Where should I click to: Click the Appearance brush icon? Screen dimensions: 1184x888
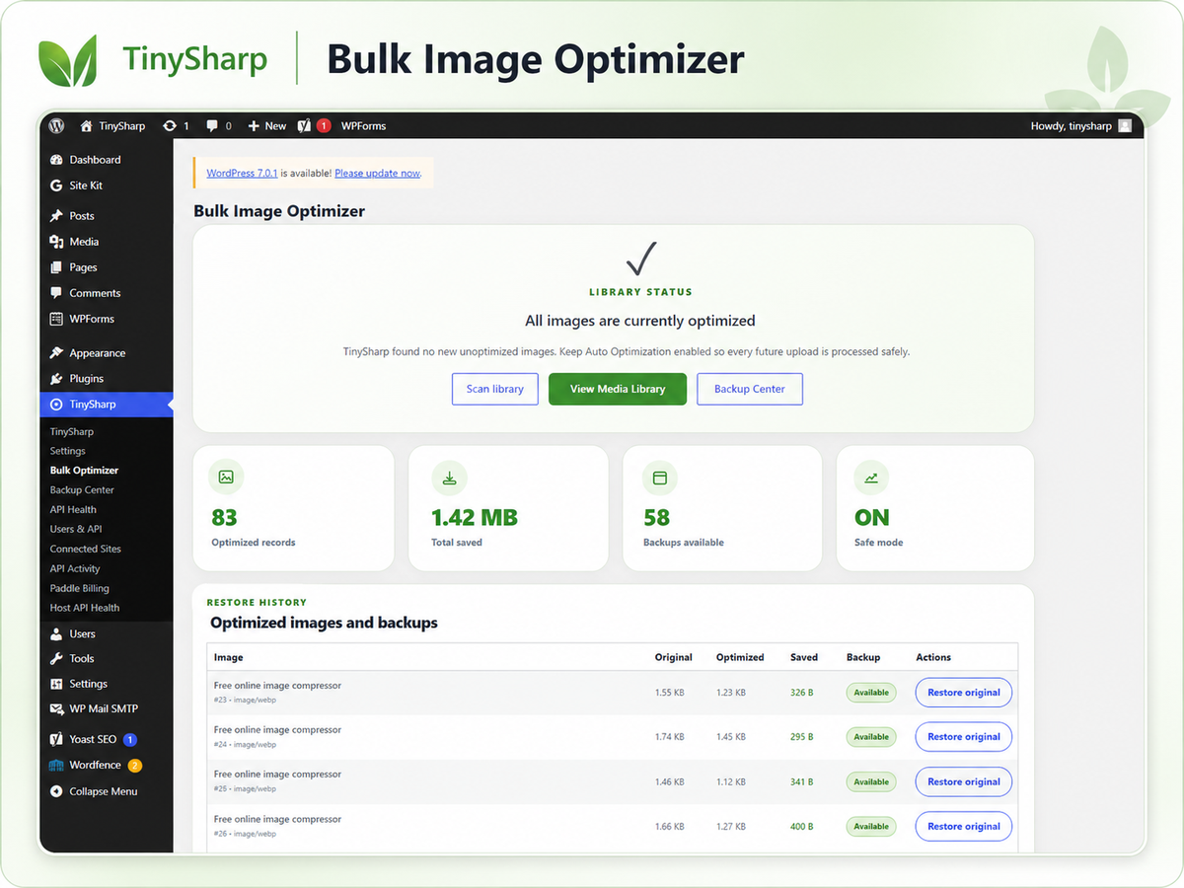[x=56, y=352]
